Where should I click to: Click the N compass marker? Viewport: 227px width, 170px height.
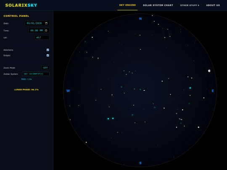click(x=140, y=18)
